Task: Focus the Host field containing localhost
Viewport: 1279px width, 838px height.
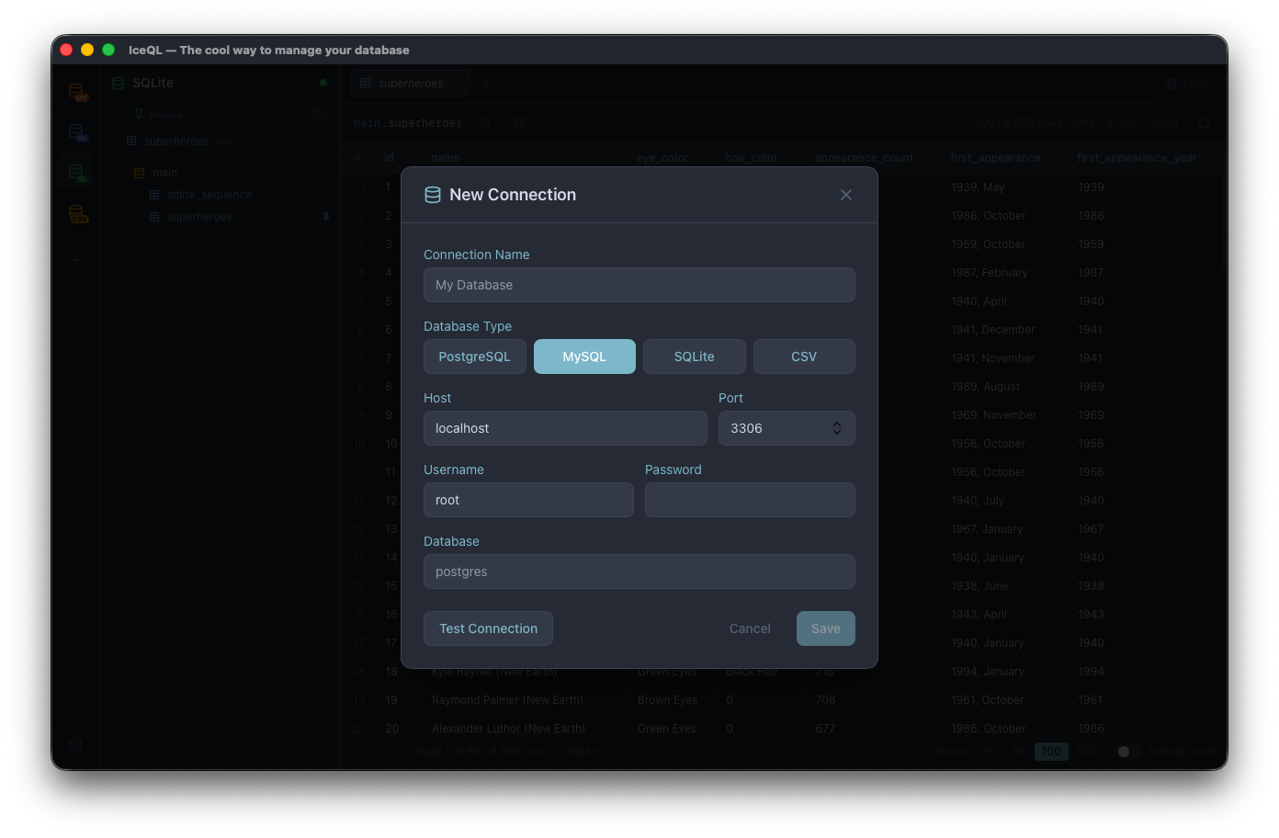Action: coord(565,428)
